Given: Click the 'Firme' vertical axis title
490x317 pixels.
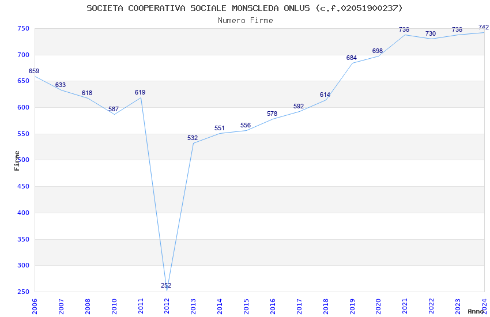Looking at the screenshot, I should [17, 161].
